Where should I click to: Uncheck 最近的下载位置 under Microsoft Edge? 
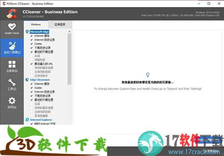point(32,52)
